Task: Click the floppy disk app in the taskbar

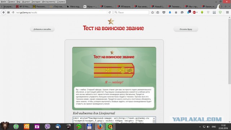Action: 90,127
